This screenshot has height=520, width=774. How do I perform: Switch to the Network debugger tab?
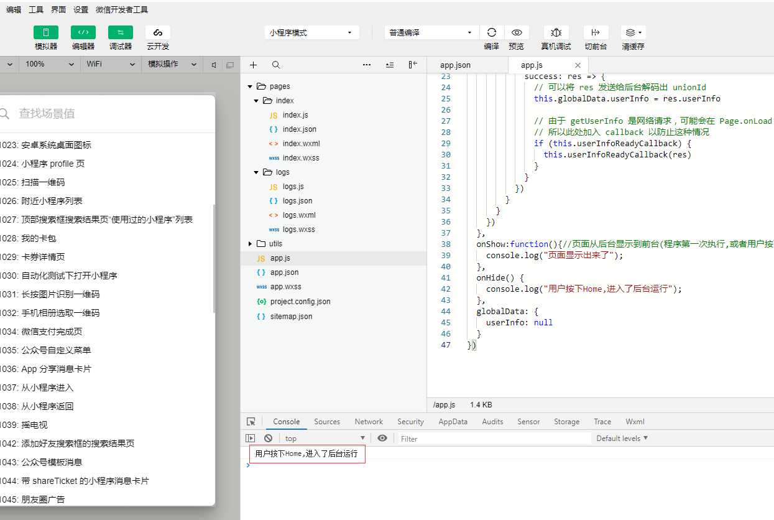coord(369,422)
